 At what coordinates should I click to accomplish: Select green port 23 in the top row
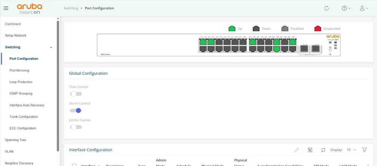click(x=293, y=42)
